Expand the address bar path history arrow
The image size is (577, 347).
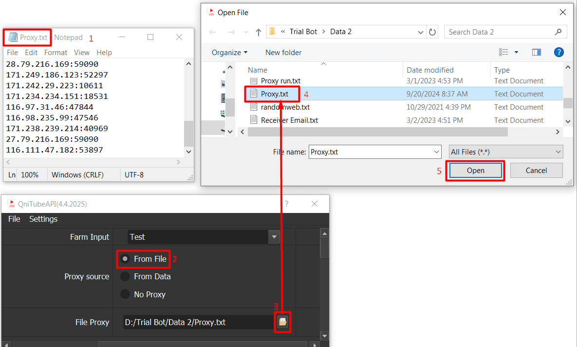[421, 32]
